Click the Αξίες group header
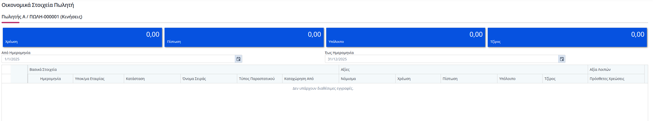 [463, 70]
